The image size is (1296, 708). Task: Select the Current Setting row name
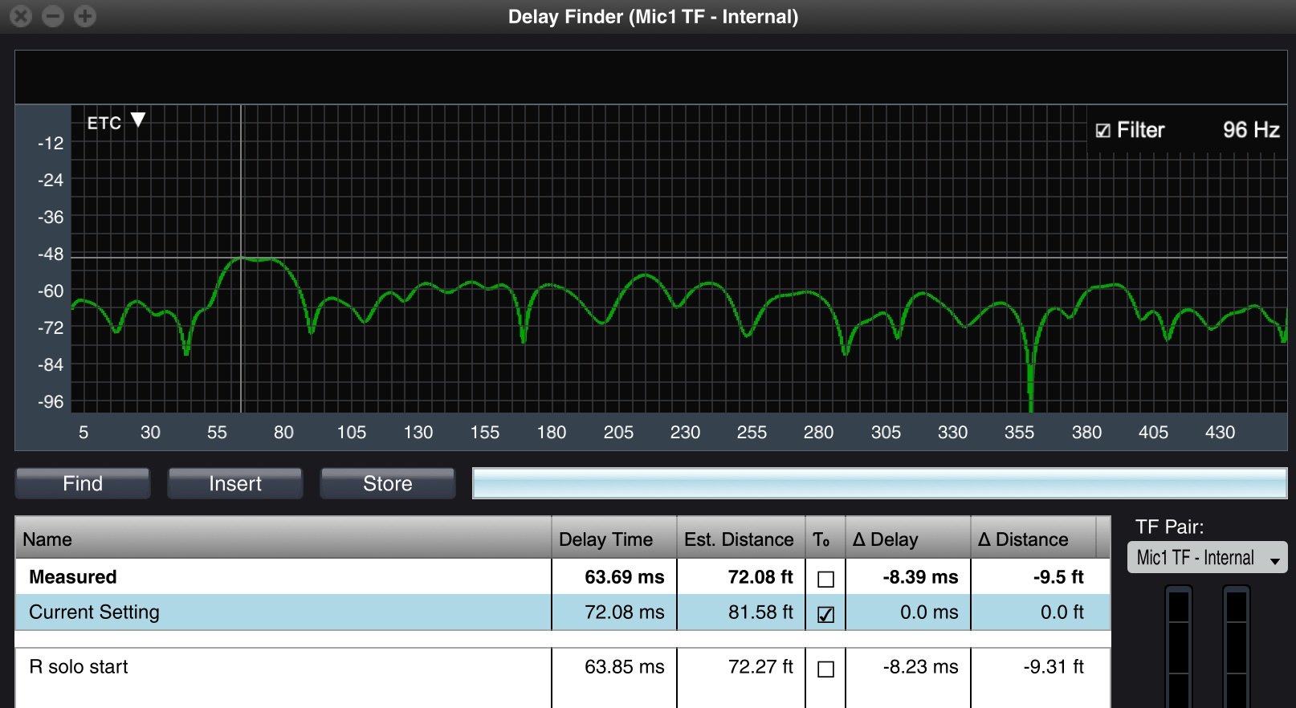94,612
